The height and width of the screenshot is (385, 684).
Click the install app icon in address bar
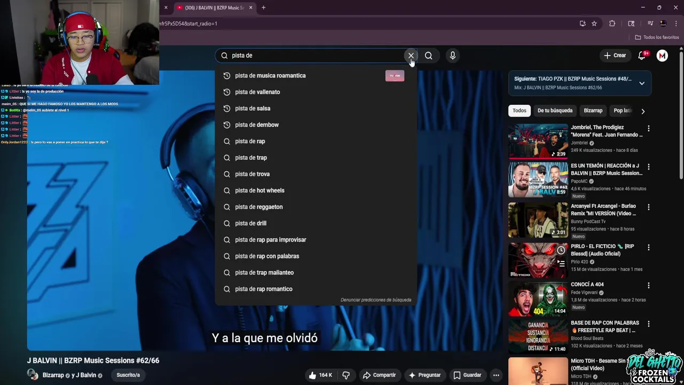click(x=582, y=24)
